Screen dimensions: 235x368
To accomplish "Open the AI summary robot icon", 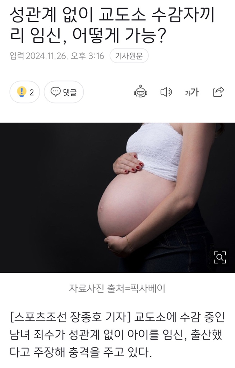I will tap(140, 92).
